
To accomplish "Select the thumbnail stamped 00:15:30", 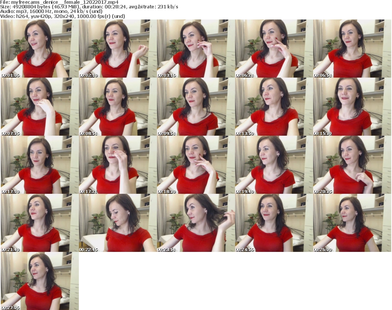I will click(352, 107).
